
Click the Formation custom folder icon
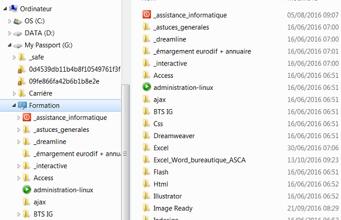22,105
